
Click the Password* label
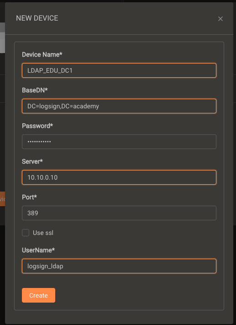point(37,126)
